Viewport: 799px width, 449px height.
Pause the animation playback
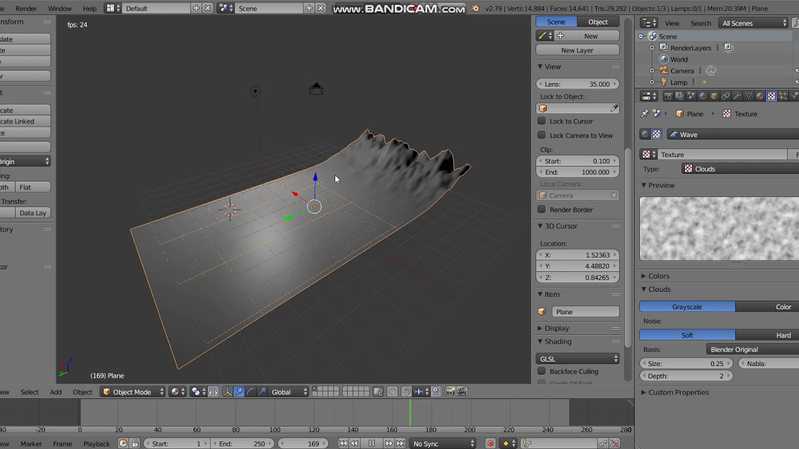tap(371, 443)
